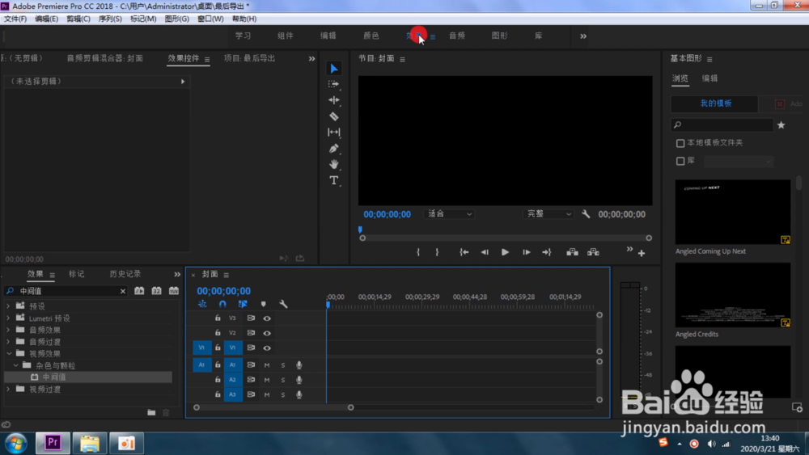Open the fit zoom level dropdown
The image size is (809, 455).
tap(449, 214)
